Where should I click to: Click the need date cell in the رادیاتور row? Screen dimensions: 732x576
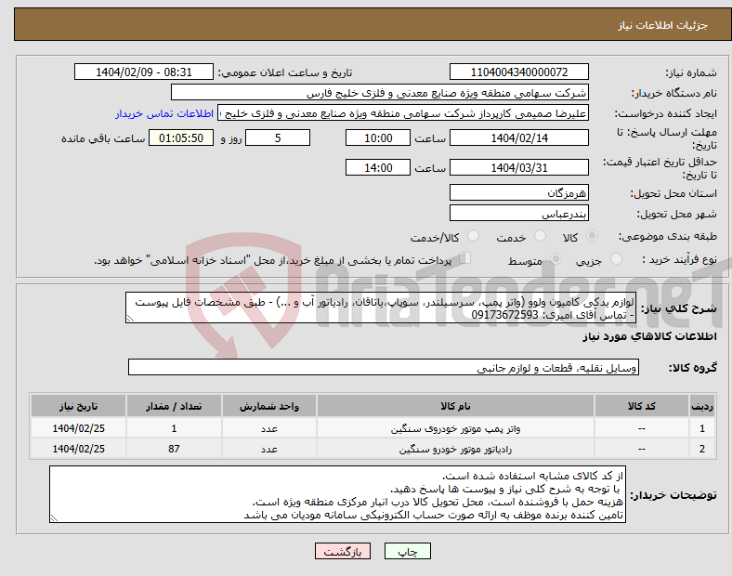[78, 449]
